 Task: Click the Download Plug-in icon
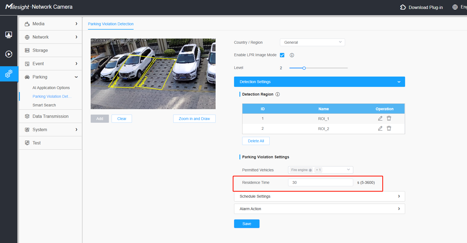pyautogui.click(x=403, y=7)
